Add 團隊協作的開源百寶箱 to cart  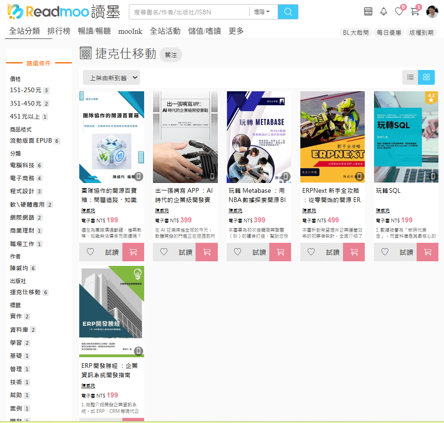133,252
